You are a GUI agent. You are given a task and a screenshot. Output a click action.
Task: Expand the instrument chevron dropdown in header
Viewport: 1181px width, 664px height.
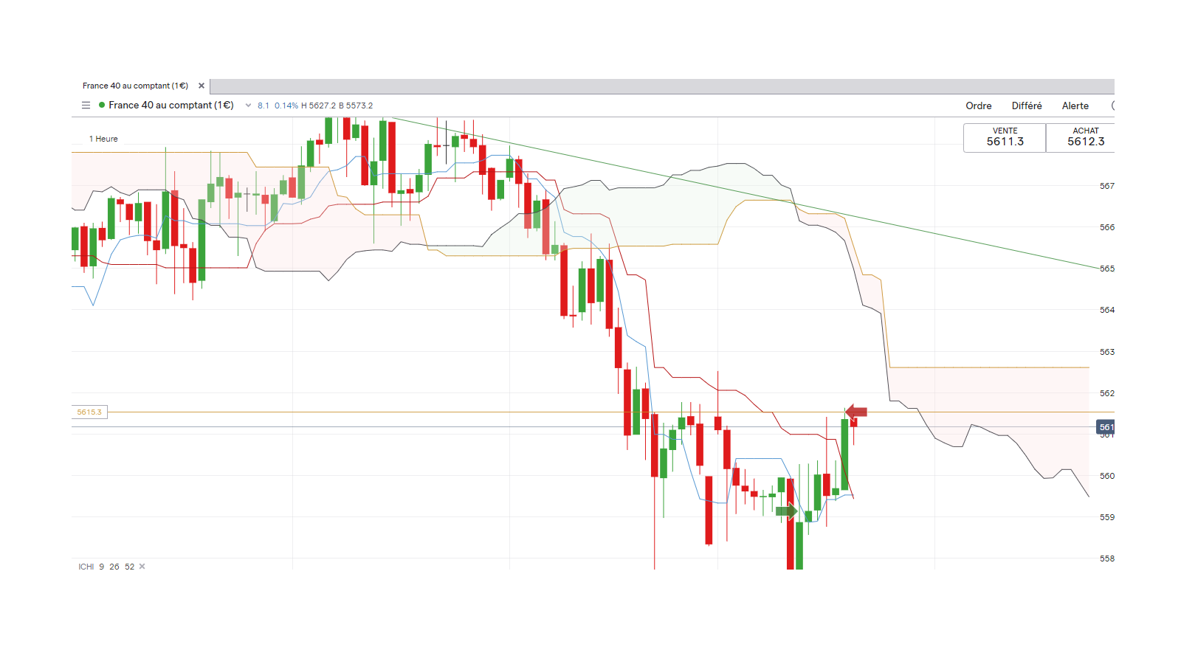248,106
